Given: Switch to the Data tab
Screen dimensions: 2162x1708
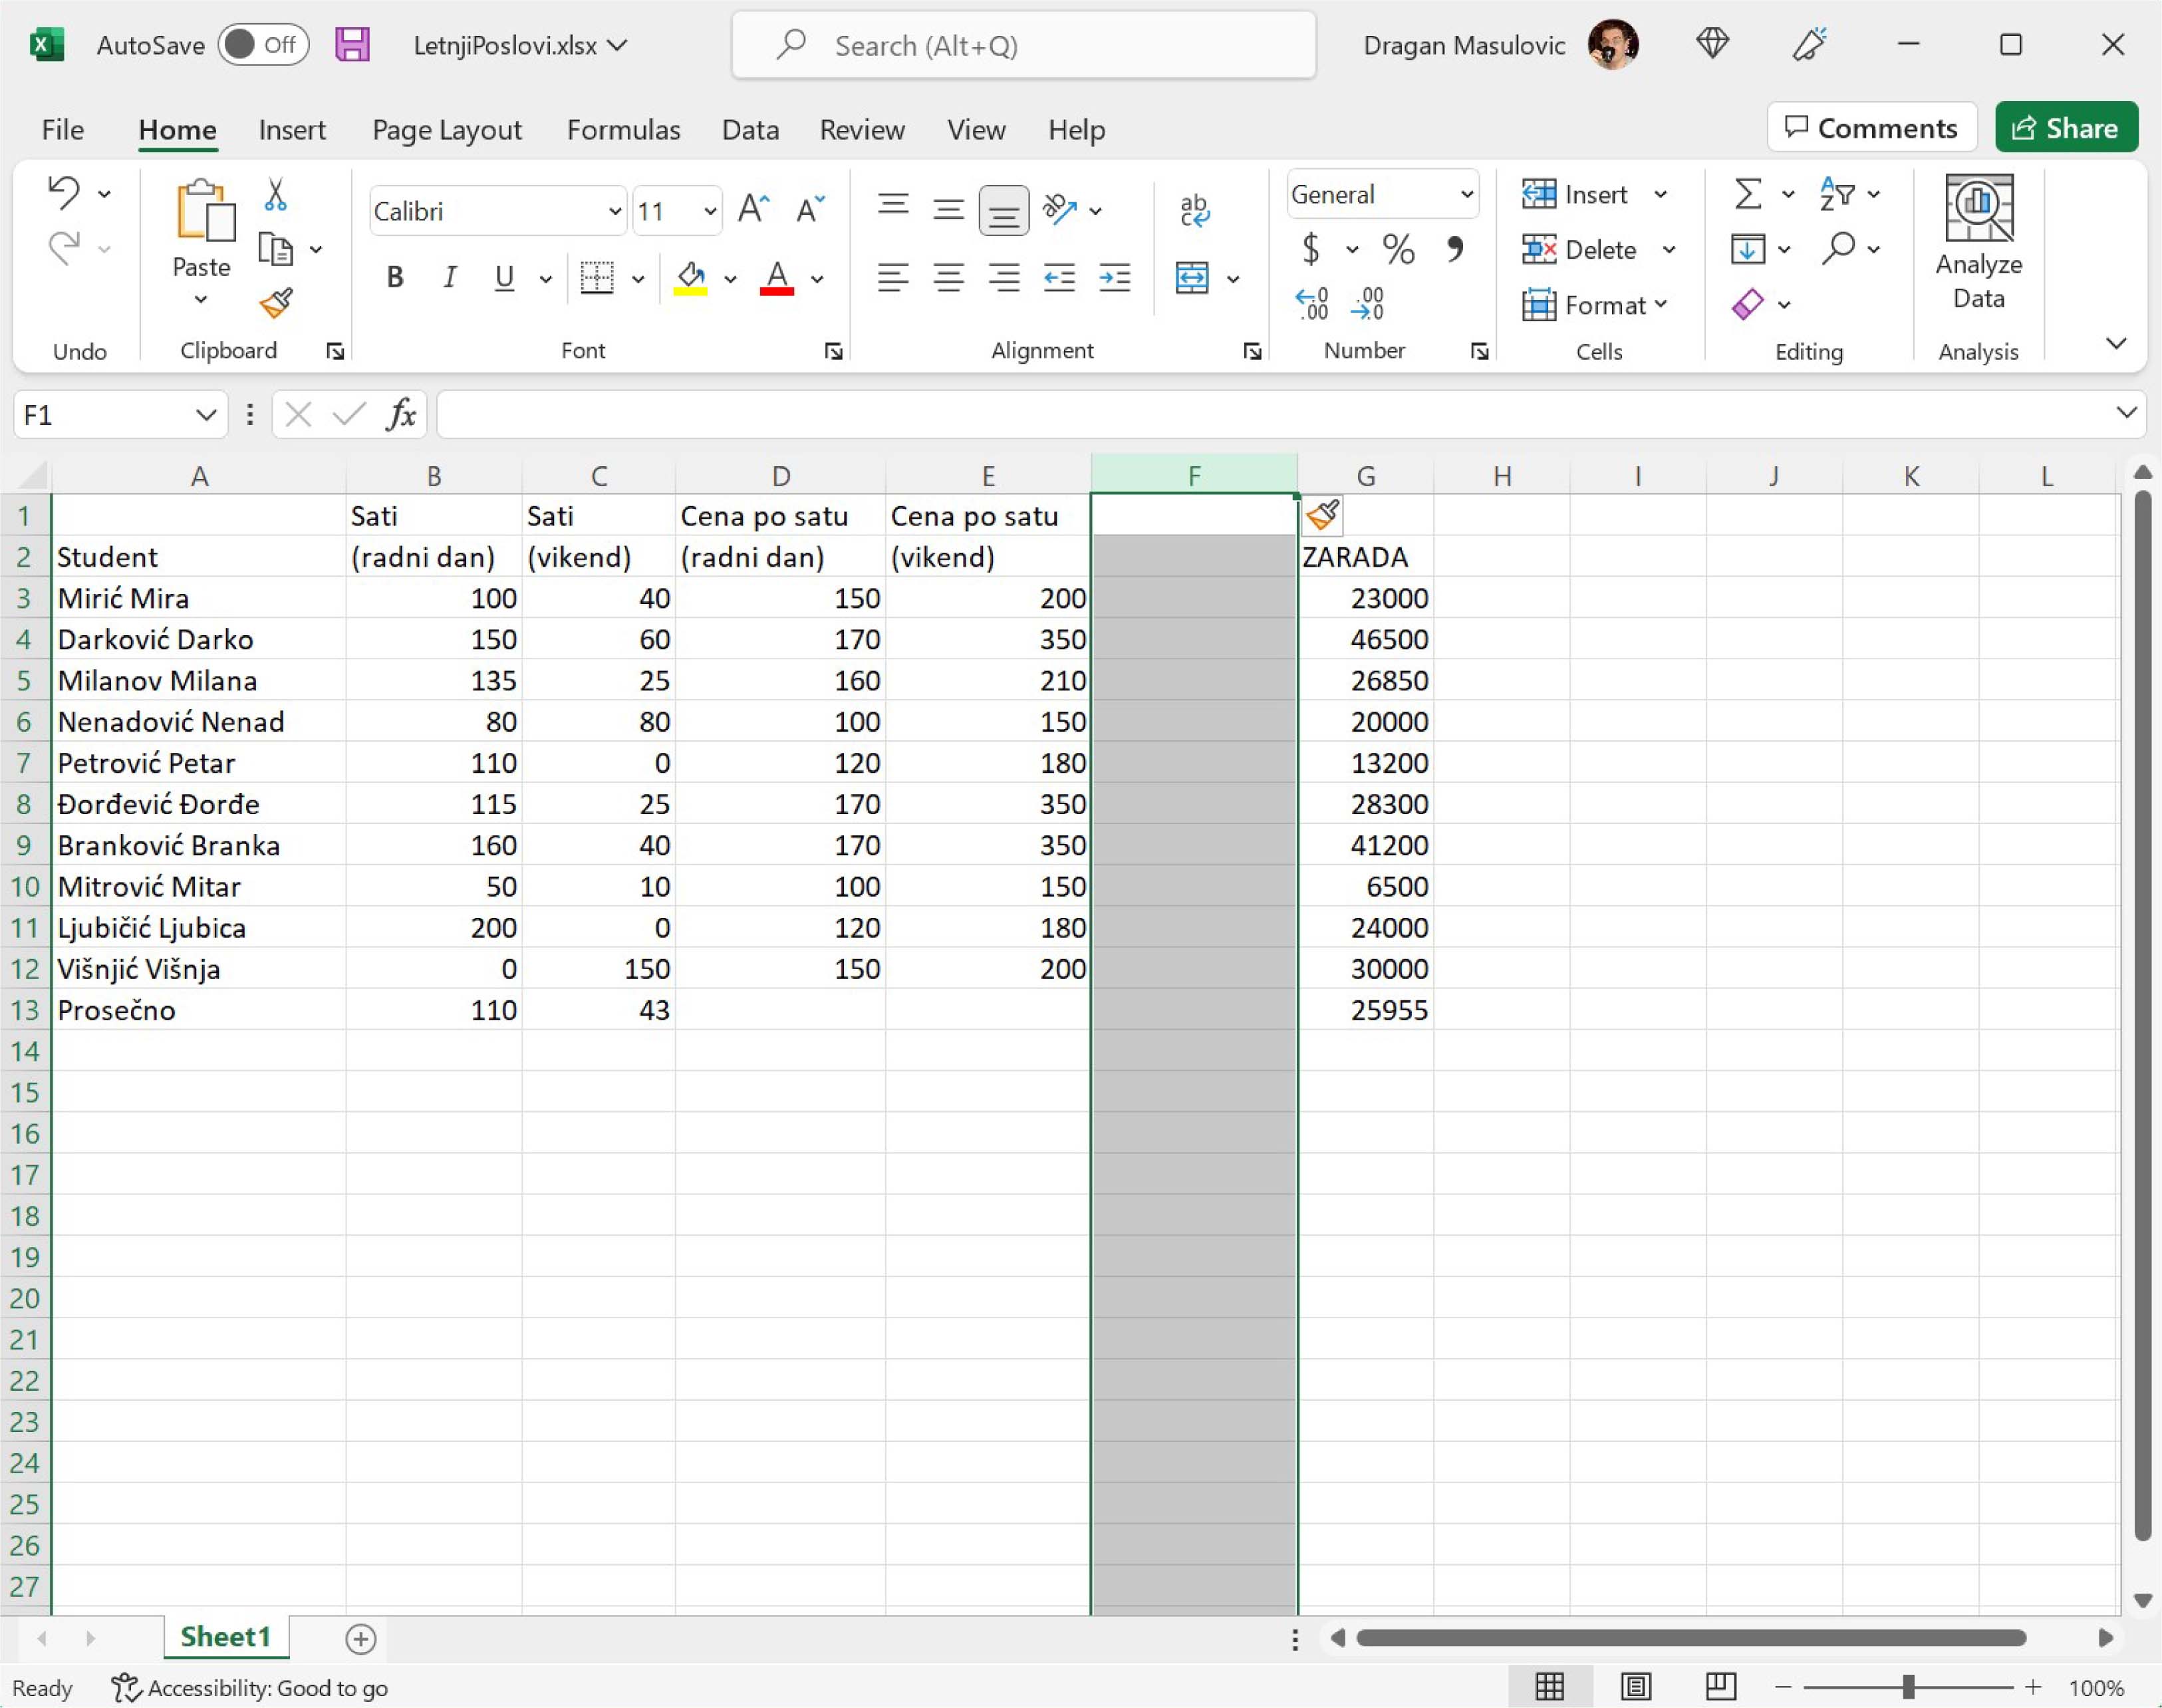Looking at the screenshot, I should (x=750, y=130).
